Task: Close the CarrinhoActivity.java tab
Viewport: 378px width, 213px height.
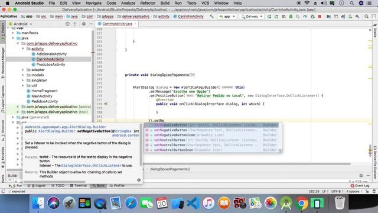Action: click(135, 24)
